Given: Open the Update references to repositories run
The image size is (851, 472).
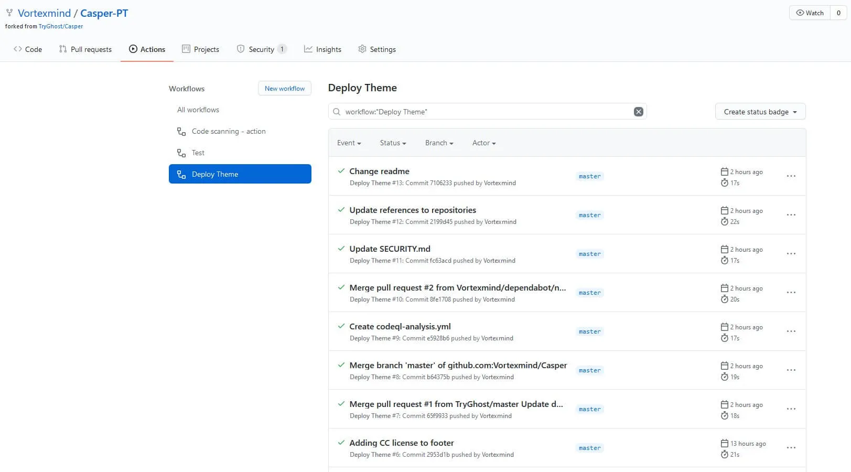Looking at the screenshot, I should click(x=413, y=210).
